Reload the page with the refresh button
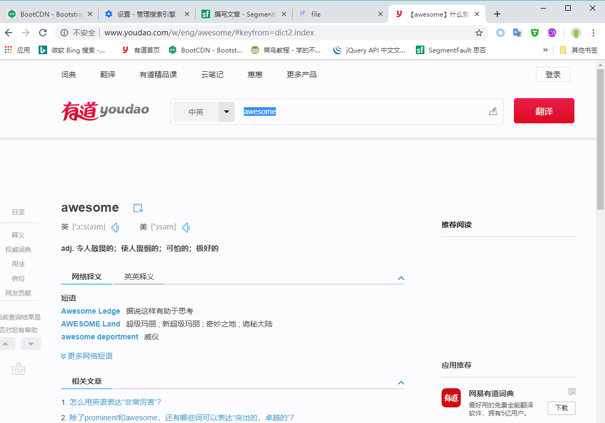Viewport: 605px width, 423px height. [x=43, y=33]
